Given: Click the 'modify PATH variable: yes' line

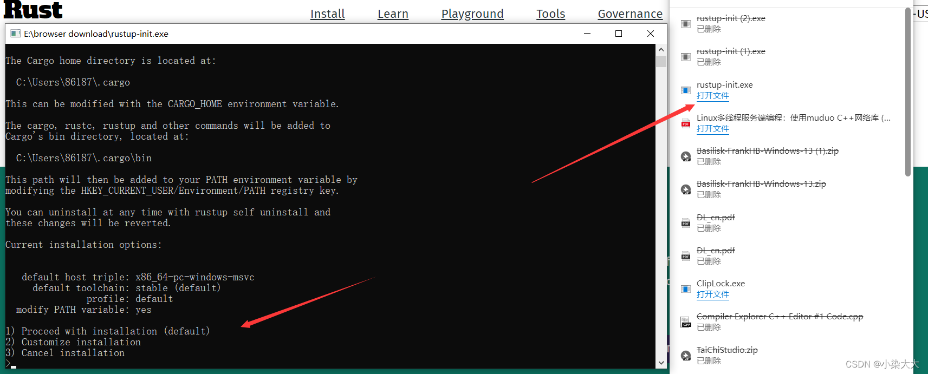Looking at the screenshot, I should 84,310.
